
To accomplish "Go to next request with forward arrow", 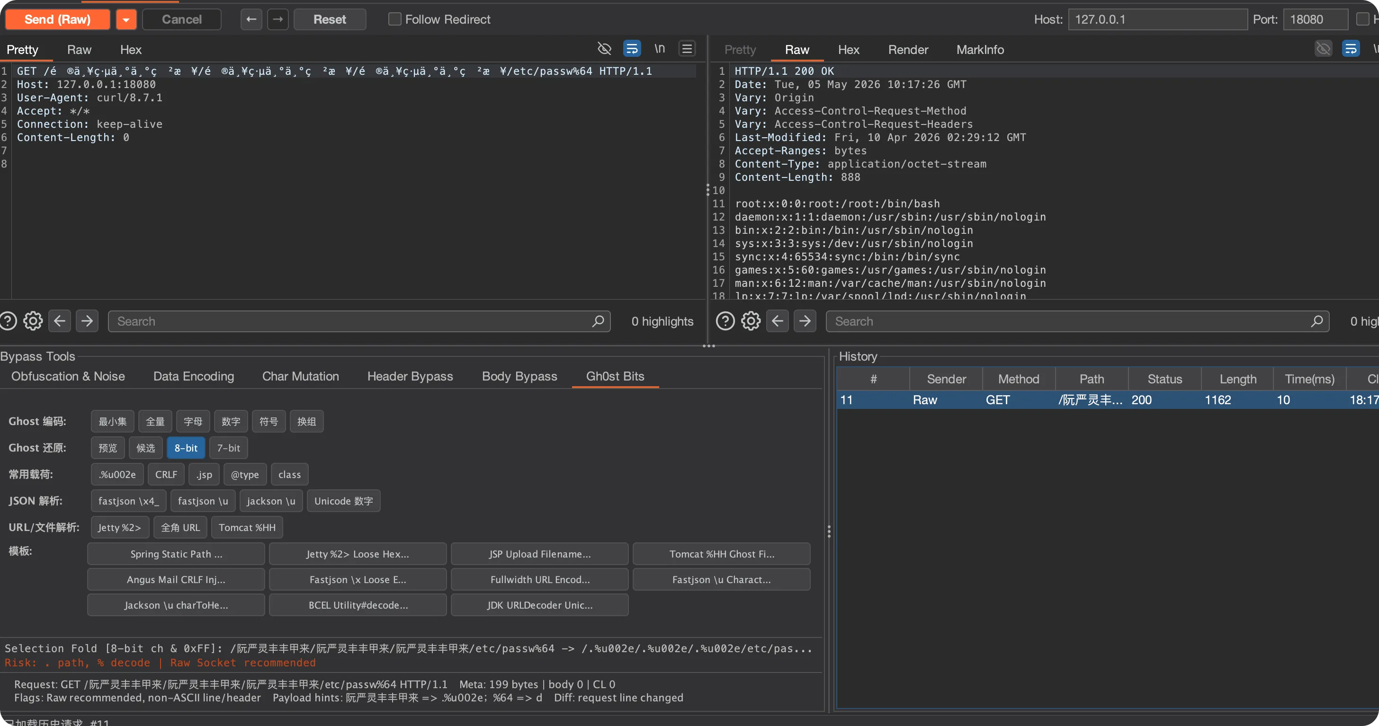I will [x=278, y=20].
